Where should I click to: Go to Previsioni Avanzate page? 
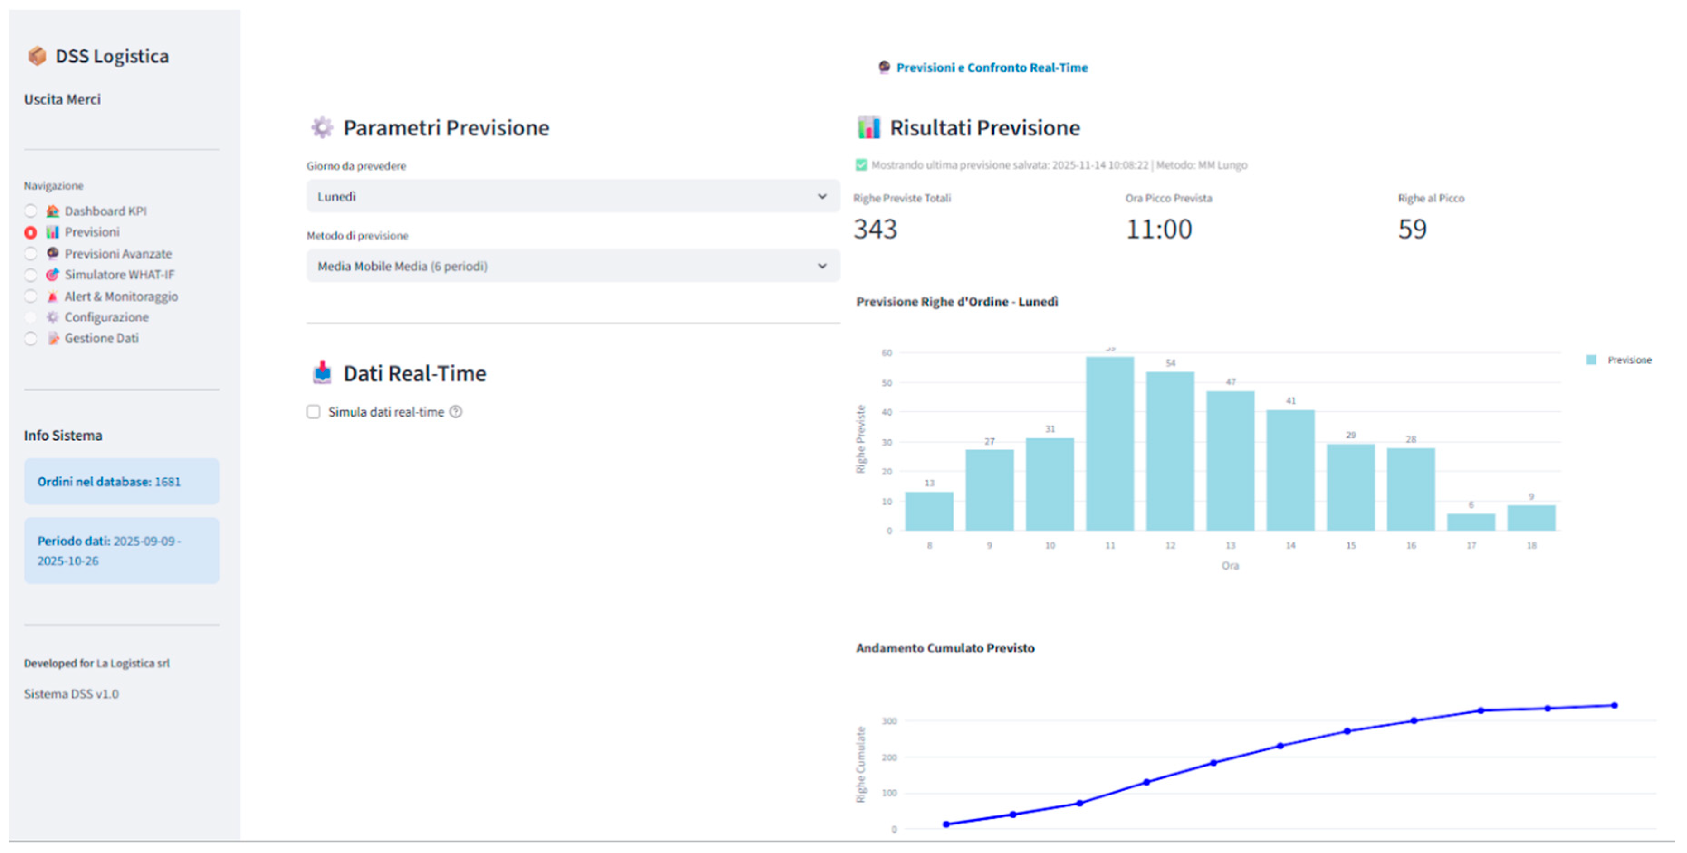tap(118, 254)
